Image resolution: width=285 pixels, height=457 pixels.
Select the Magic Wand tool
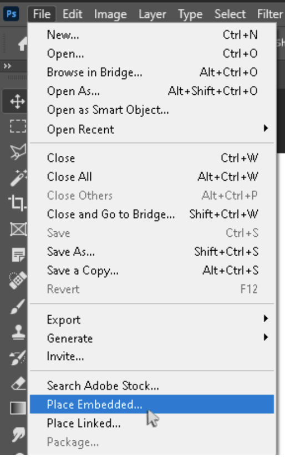18,177
